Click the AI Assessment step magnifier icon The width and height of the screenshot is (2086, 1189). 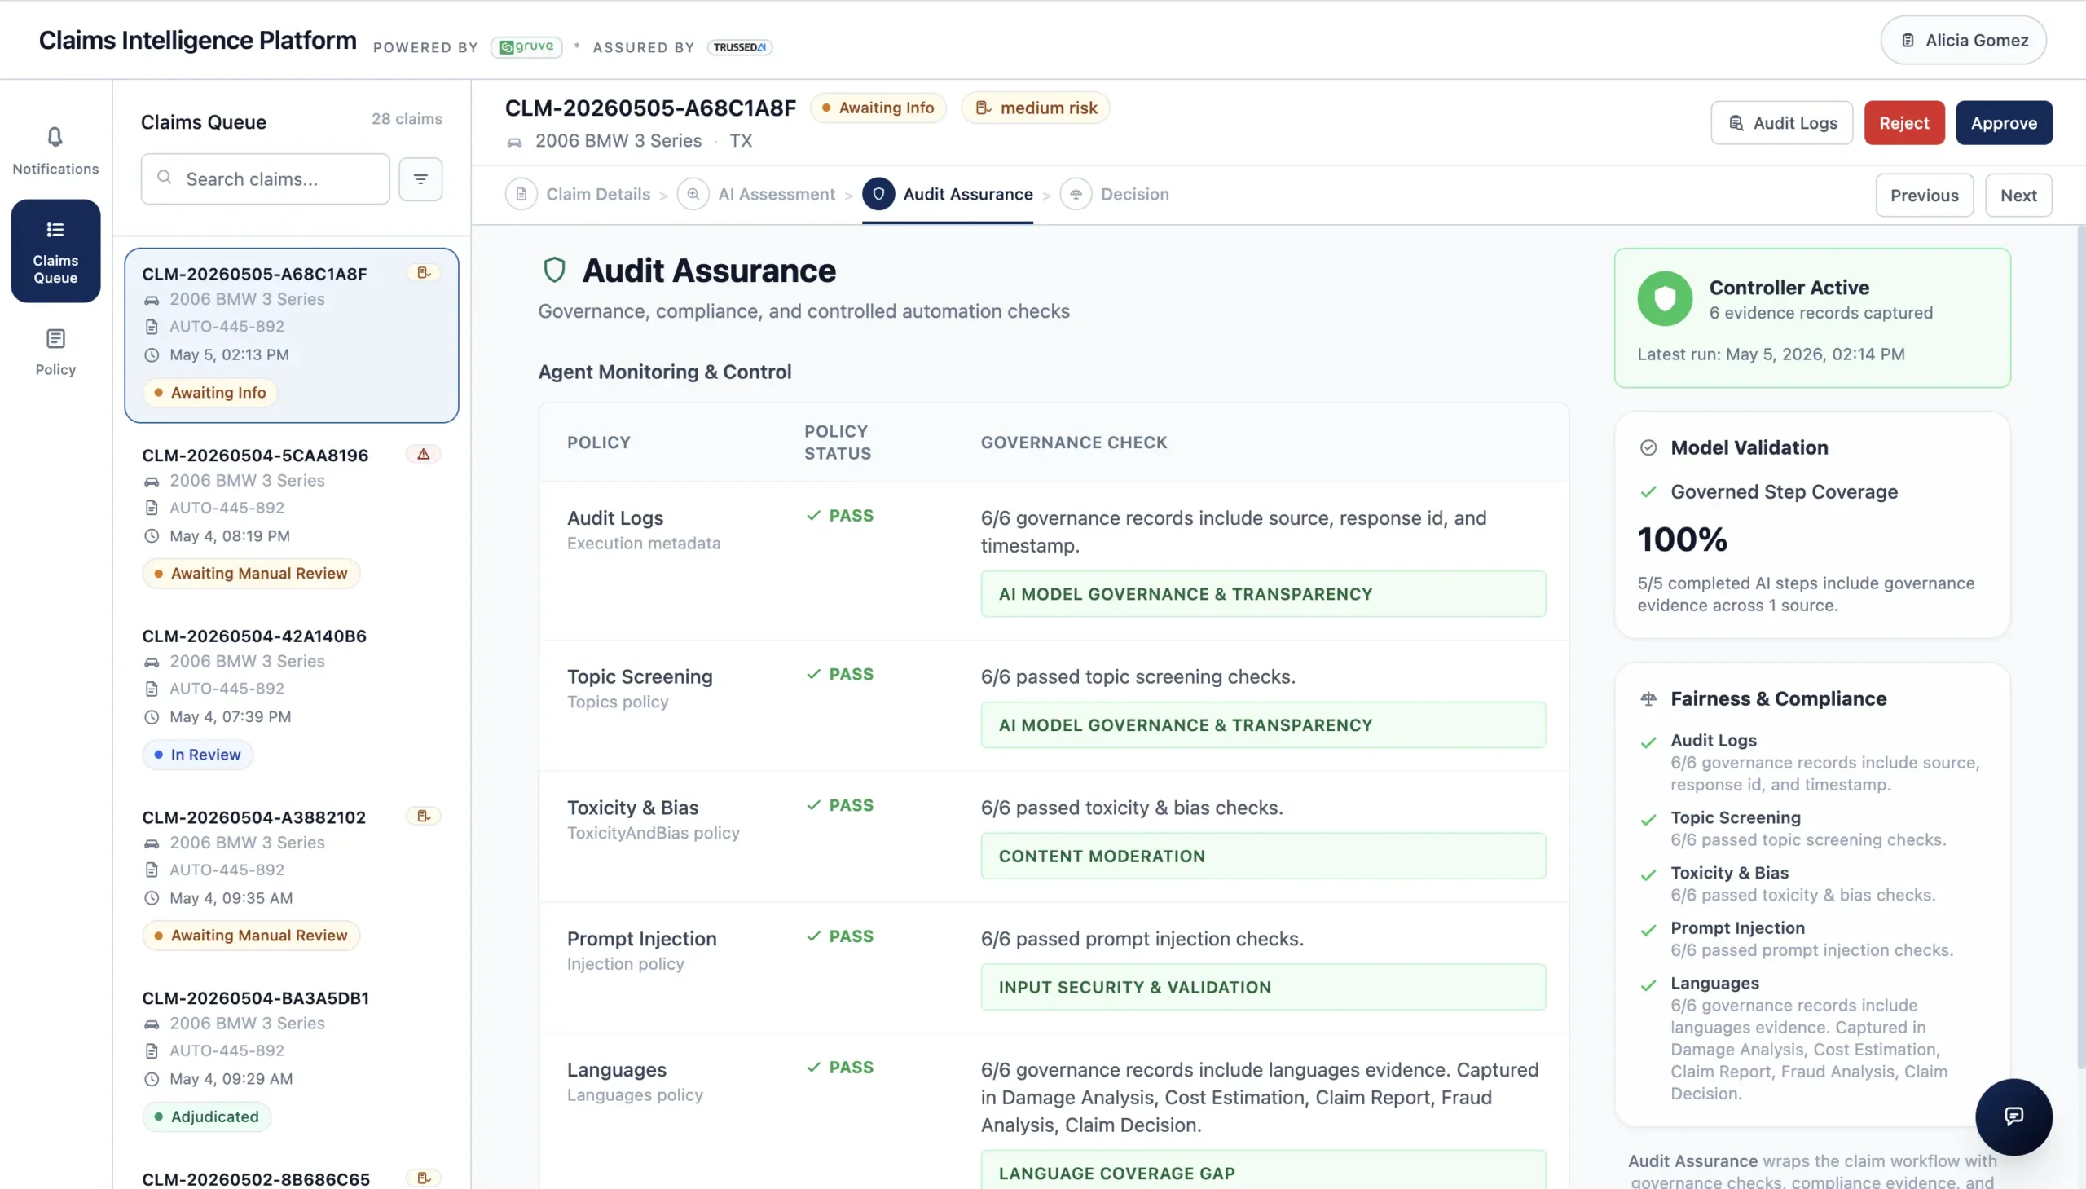(693, 194)
